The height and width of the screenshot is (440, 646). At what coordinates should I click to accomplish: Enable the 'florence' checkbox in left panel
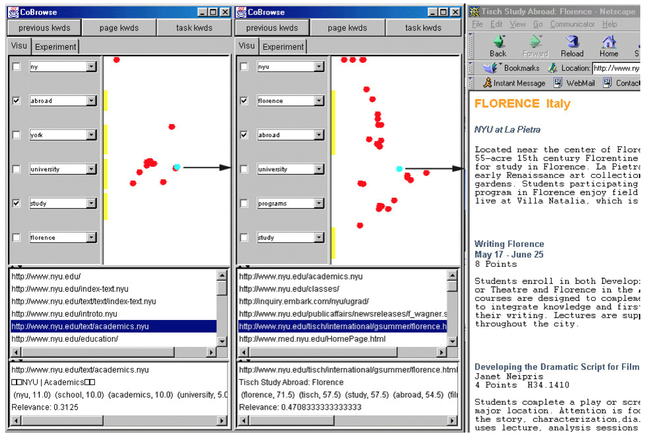coord(17,238)
